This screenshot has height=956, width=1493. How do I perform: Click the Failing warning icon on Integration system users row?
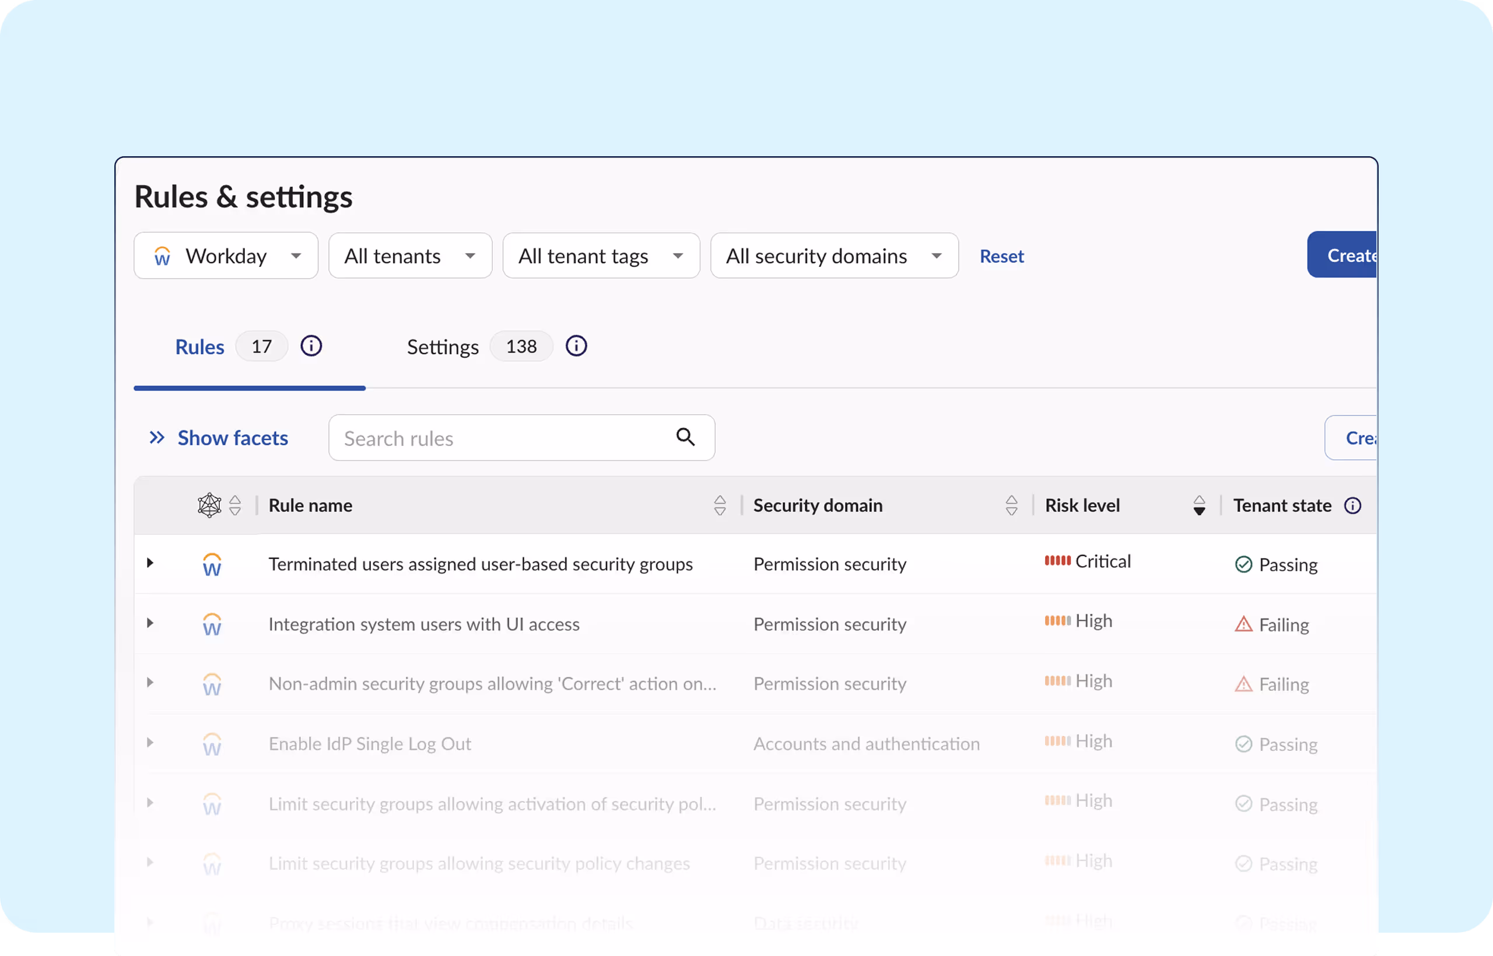click(x=1243, y=624)
